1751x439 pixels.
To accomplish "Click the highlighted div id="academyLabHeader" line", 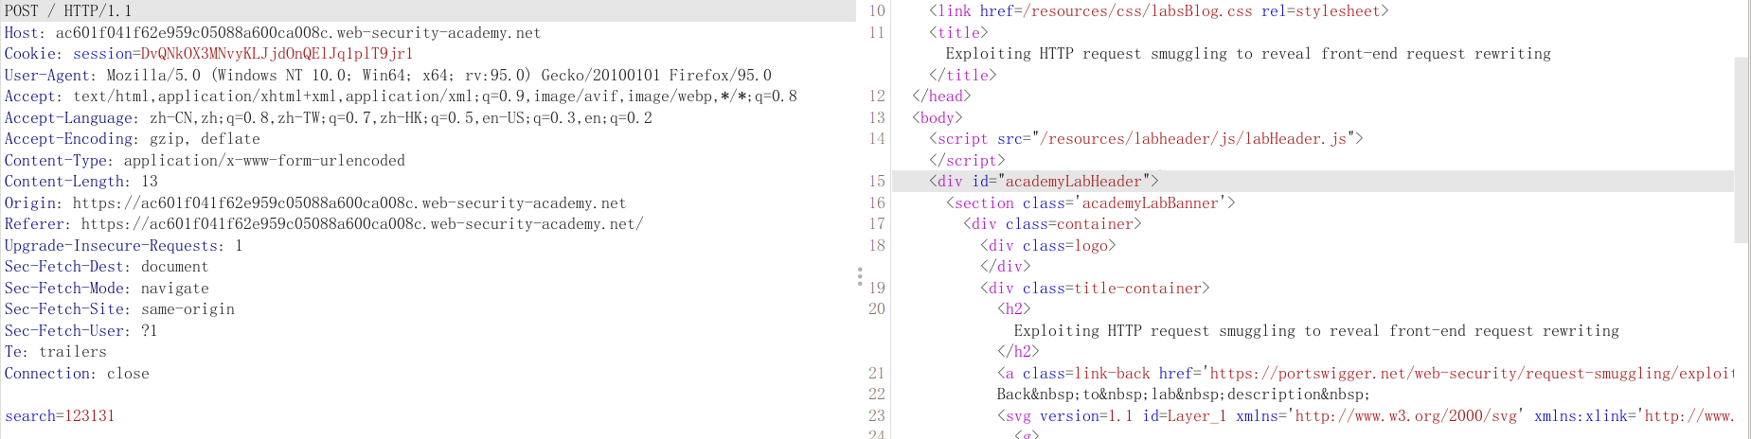I will [x=1044, y=181].
